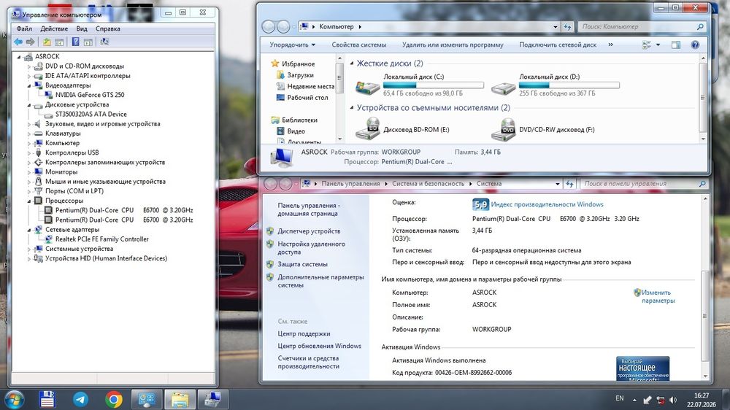Open Вид menu

82,29
